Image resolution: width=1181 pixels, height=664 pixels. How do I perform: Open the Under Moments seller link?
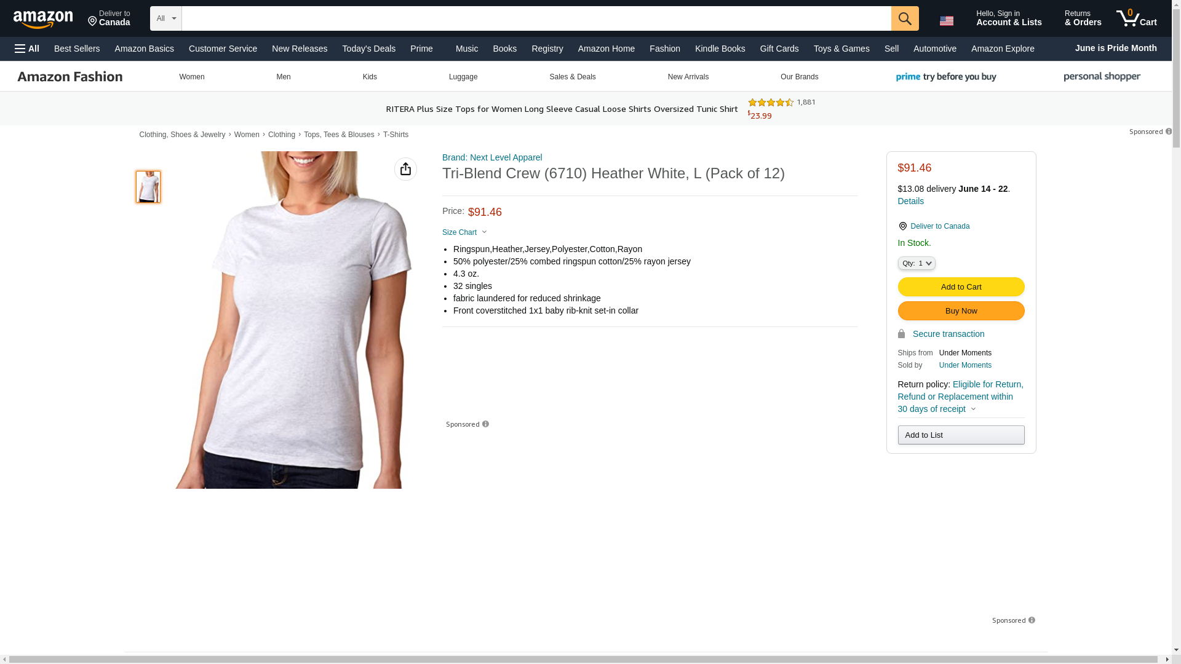pos(965,365)
